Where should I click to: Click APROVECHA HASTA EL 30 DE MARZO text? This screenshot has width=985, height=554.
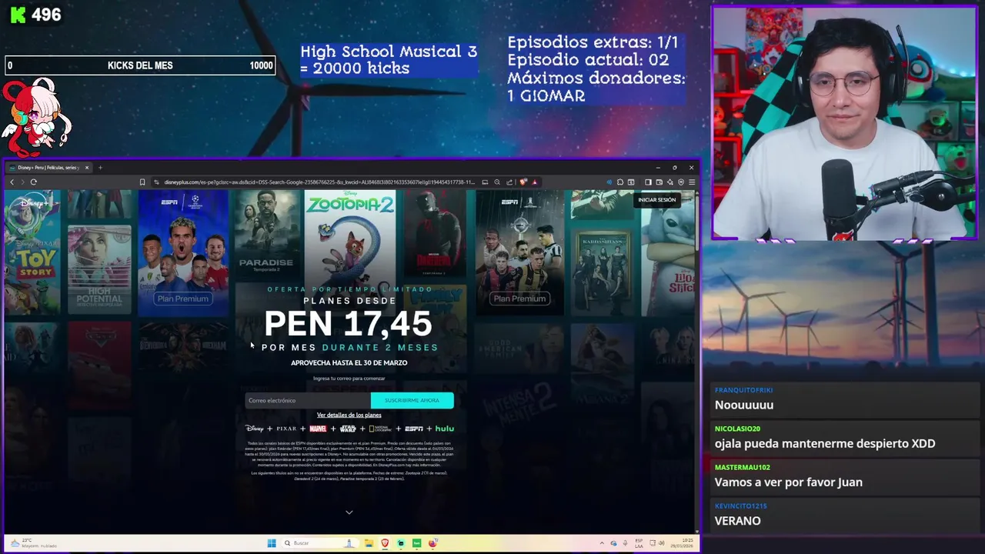point(349,362)
